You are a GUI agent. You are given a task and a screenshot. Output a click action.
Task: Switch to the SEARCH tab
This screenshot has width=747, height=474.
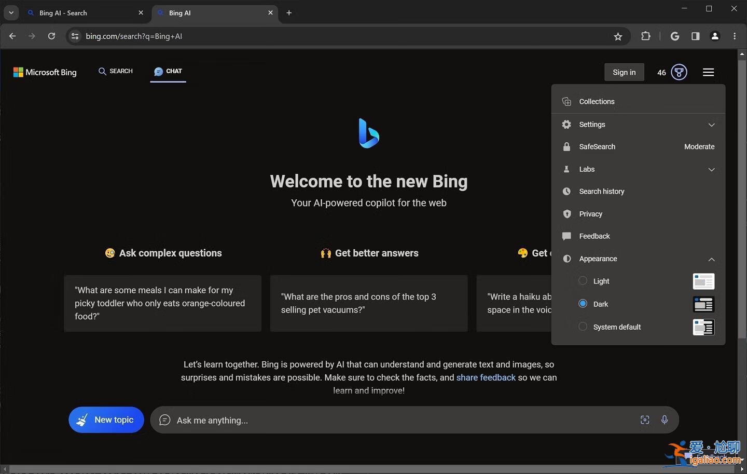(115, 71)
